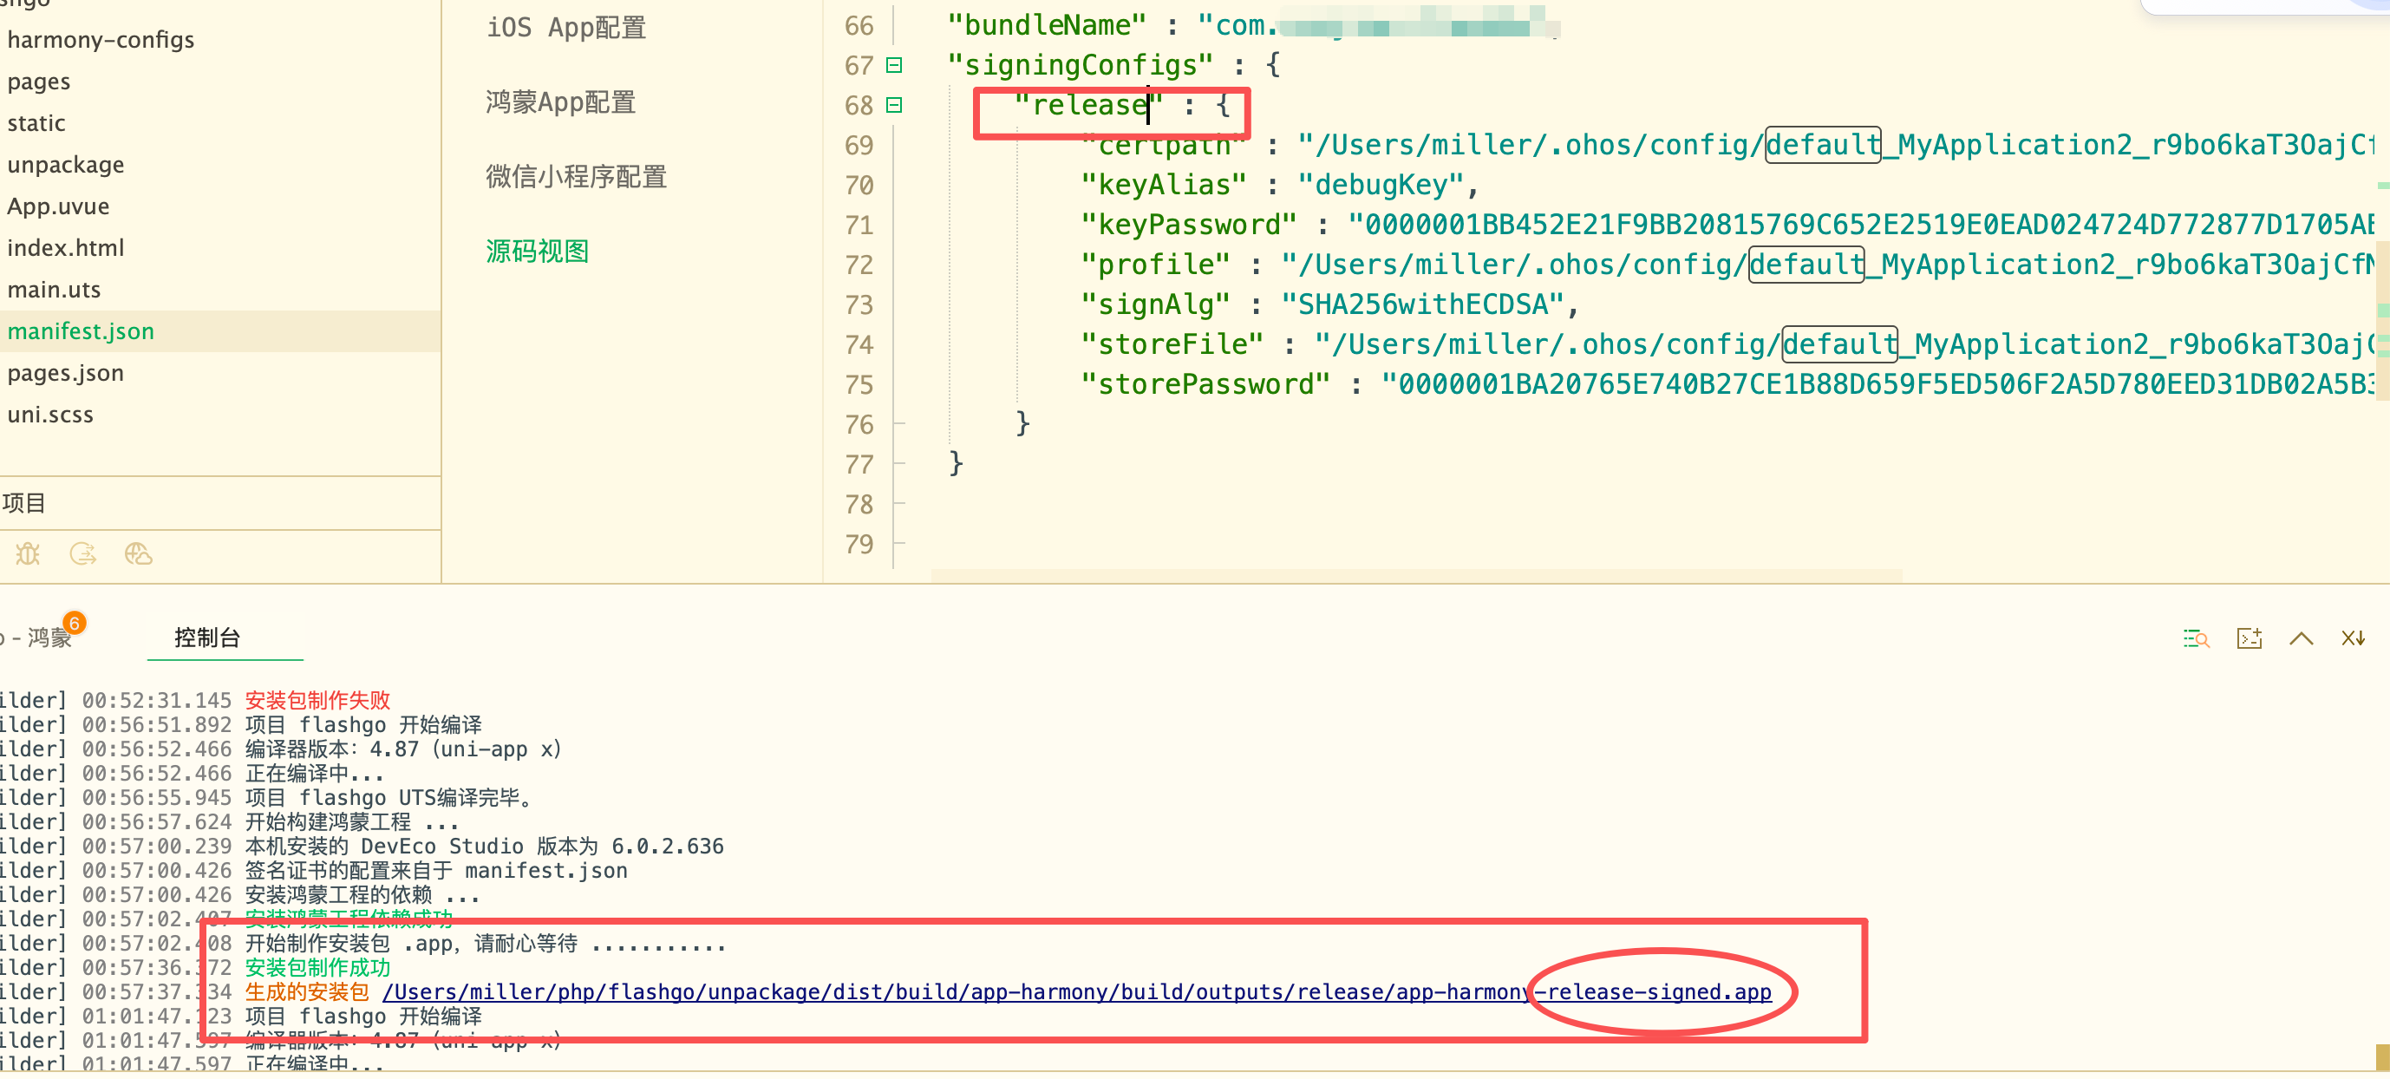
Task: Switch to the 控制台 console tab
Action: 207,638
